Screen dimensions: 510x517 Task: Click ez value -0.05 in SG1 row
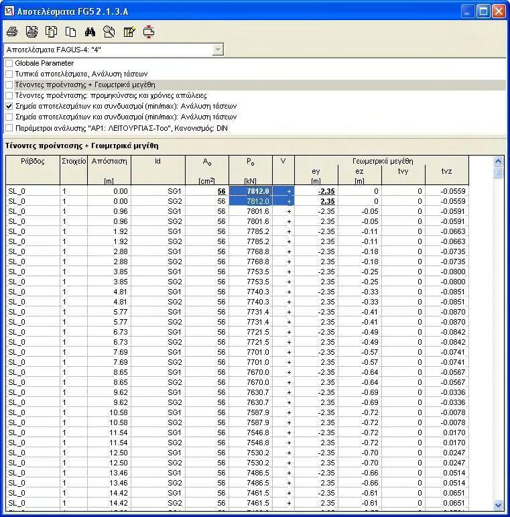pyautogui.click(x=370, y=211)
